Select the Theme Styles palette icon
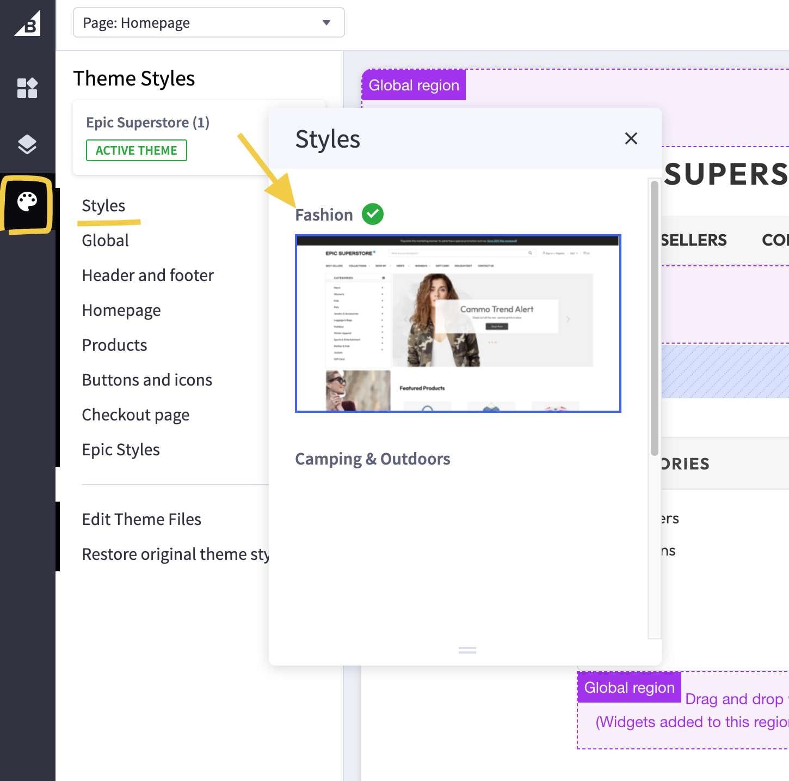 click(27, 202)
